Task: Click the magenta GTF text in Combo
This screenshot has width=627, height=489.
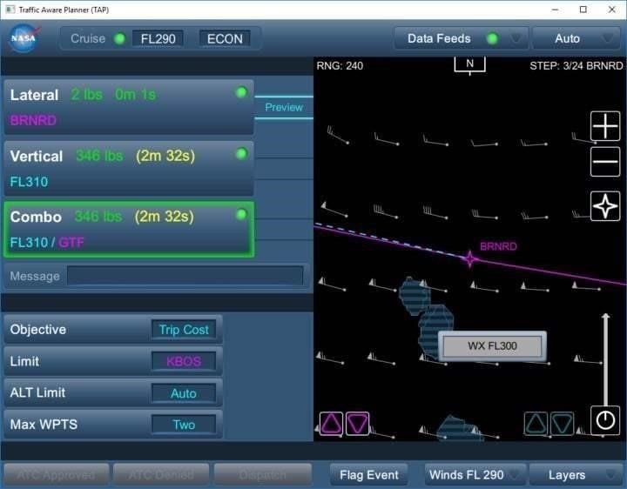Action: pyautogui.click(x=71, y=242)
